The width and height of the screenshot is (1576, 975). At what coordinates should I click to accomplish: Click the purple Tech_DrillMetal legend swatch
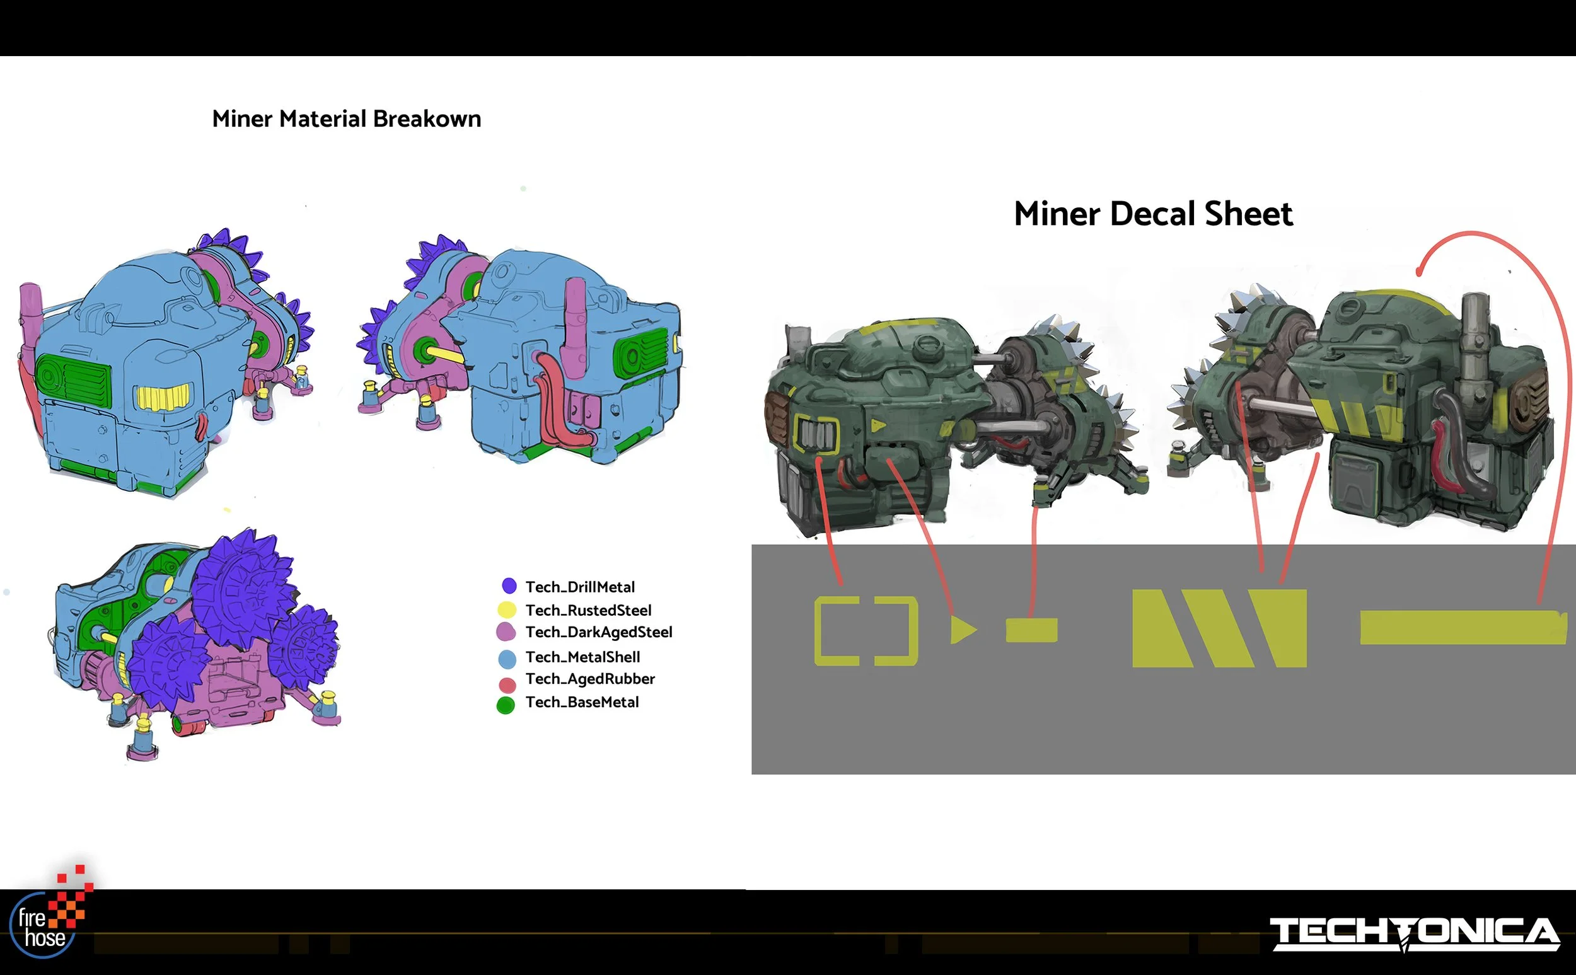[x=509, y=586]
